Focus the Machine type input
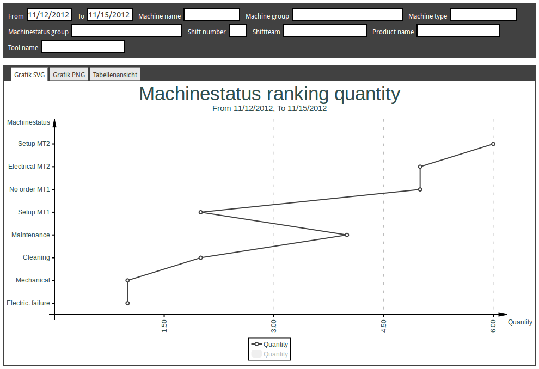 tap(483, 15)
